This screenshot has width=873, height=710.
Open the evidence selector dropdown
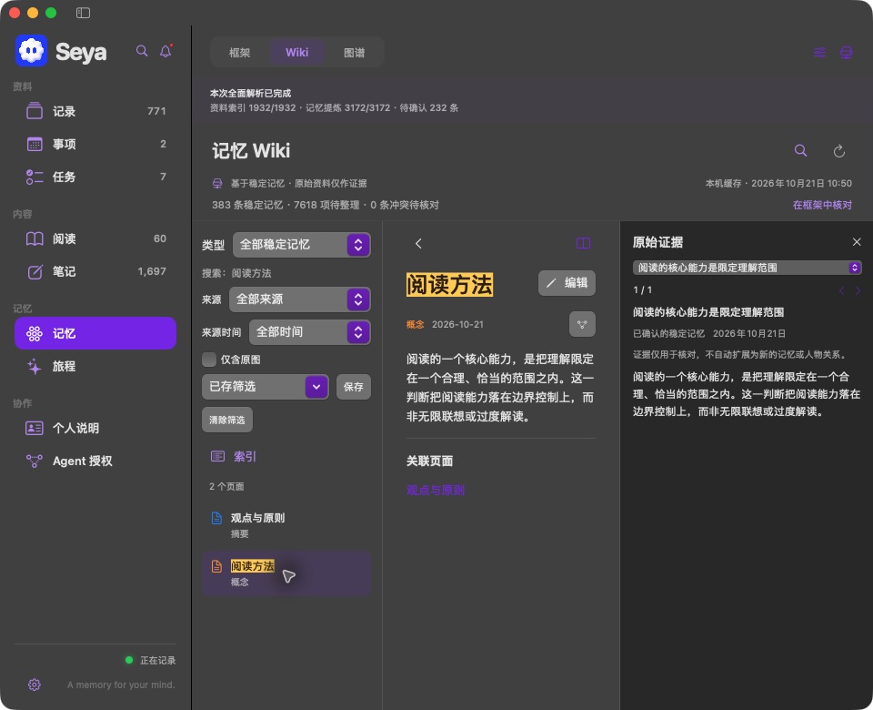point(747,268)
